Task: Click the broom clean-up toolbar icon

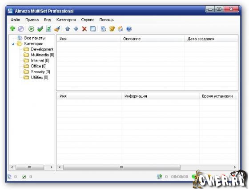Action: click(57, 29)
